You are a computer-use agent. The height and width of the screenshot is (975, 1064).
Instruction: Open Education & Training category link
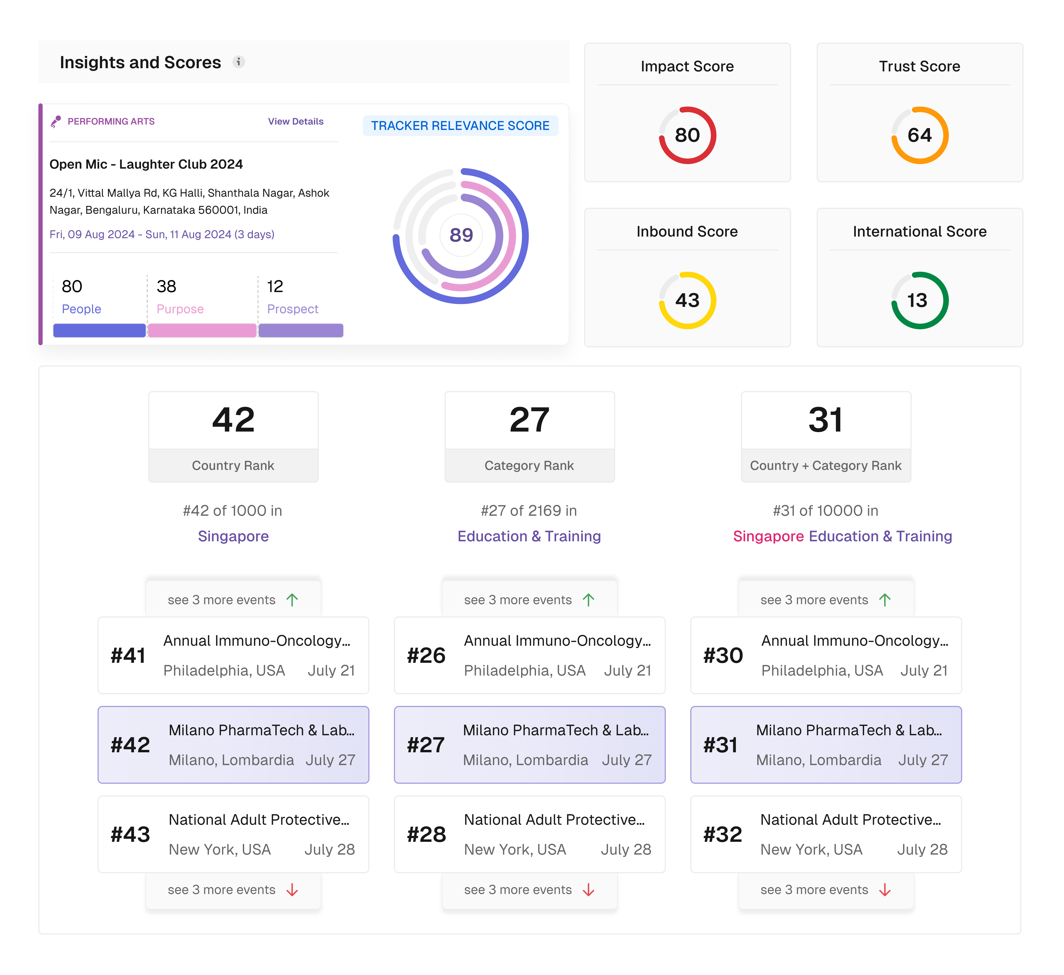click(529, 536)
